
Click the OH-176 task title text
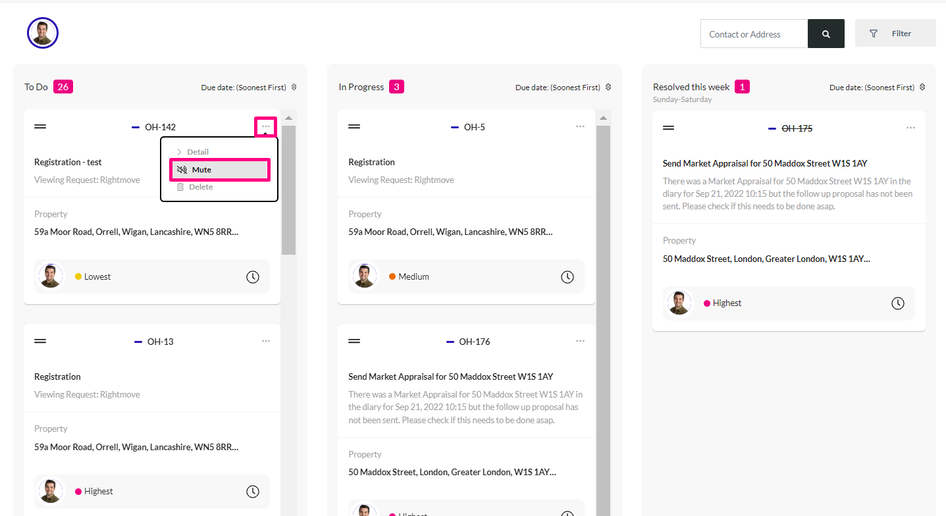point(451,376)
